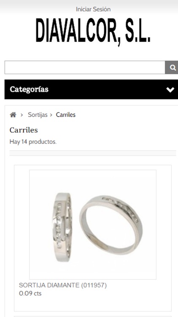Click the magnifier search icon button
The image size is (178, 317).
172,68
